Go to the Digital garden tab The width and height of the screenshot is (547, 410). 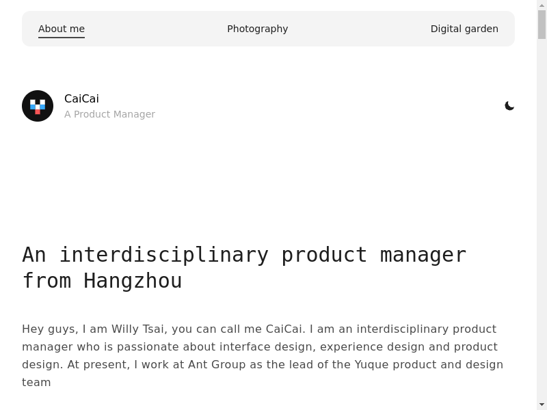(x=464, y=29)
